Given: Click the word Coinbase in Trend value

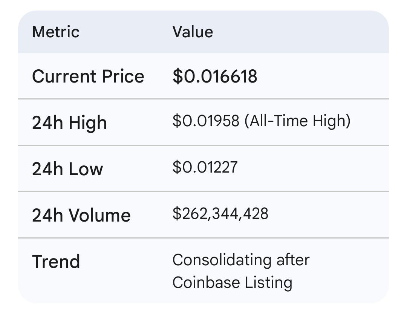Looking at the screenshot, I should coord(206,282).
